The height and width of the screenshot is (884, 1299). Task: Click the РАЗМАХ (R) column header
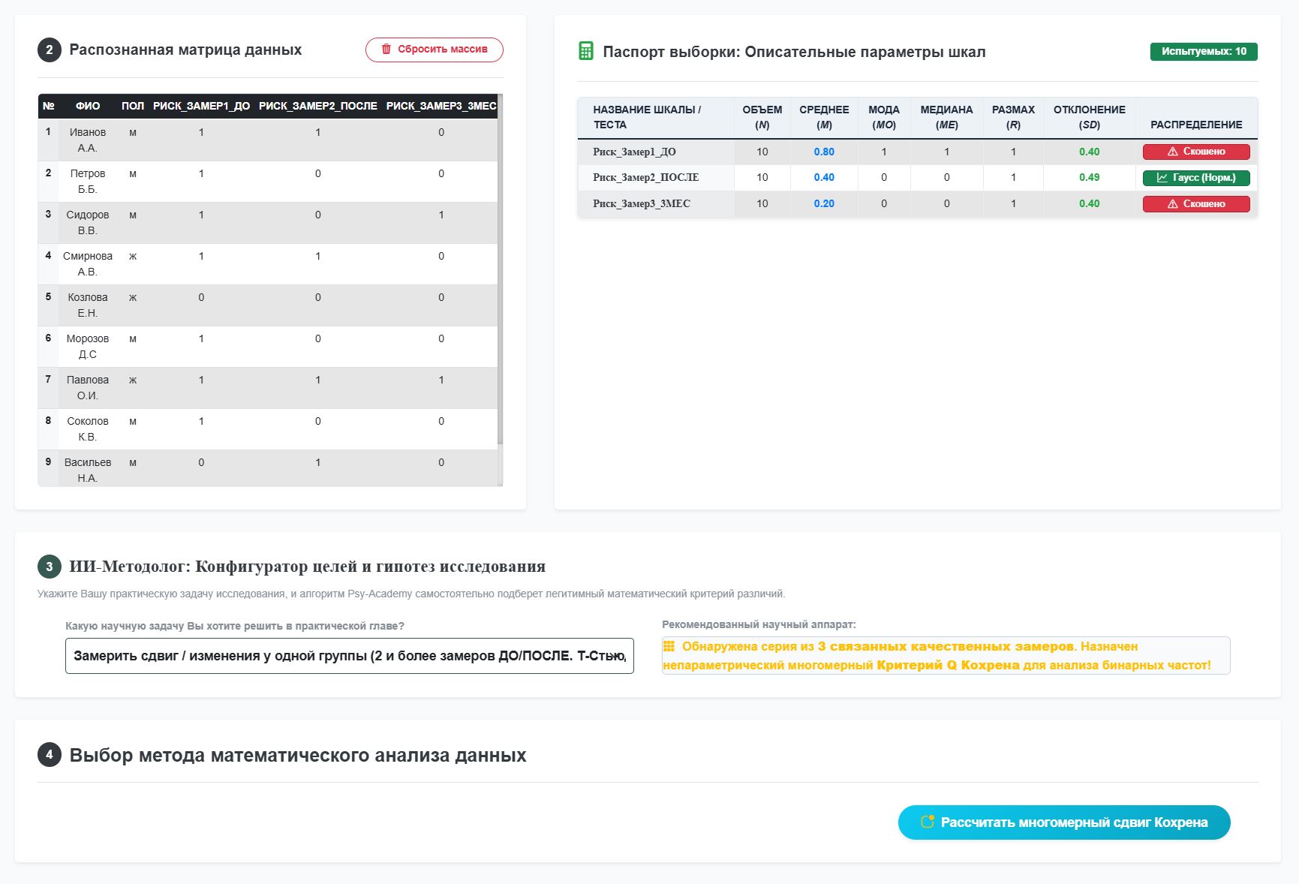tap(1013, 117)
